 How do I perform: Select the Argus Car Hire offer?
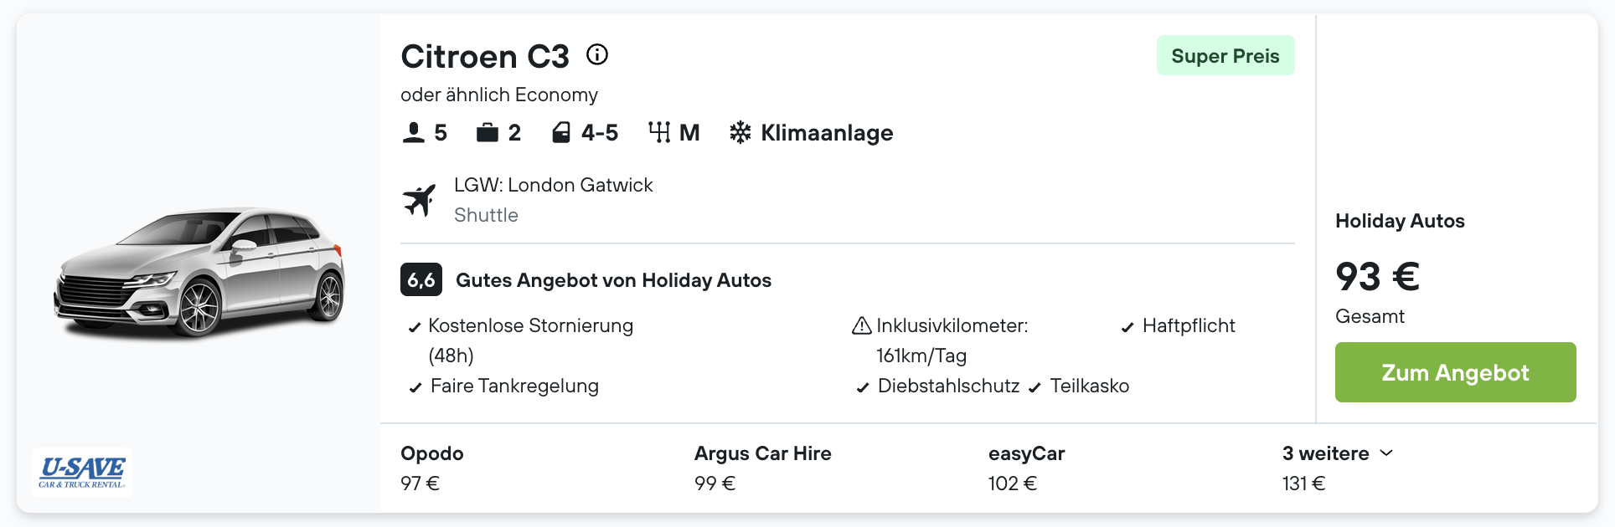763,468
